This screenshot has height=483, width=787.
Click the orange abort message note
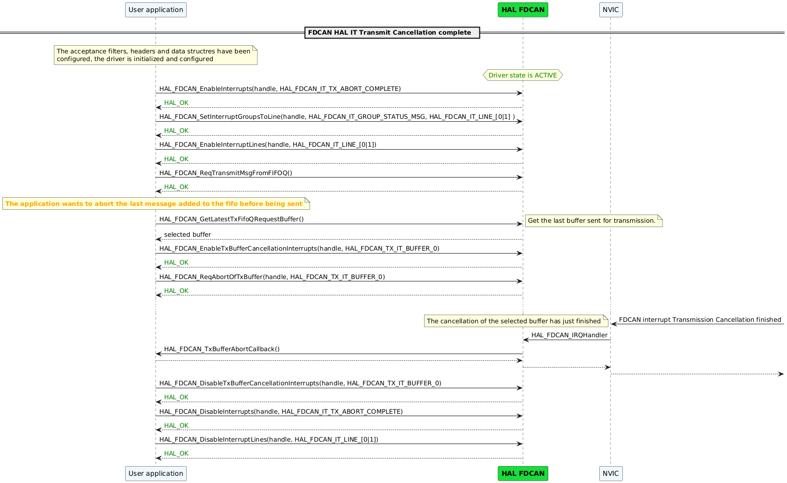pos(154,203)
